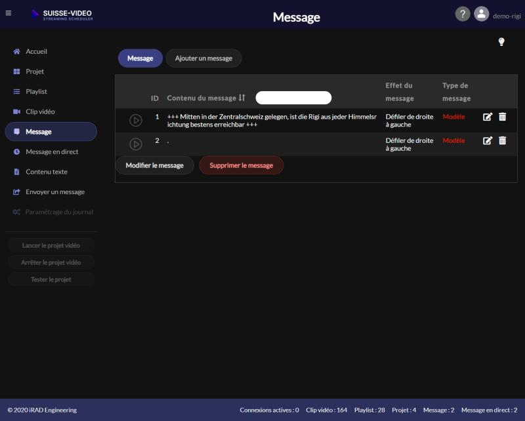Edit message 2 with pencil icon

(x=488, y=140)
